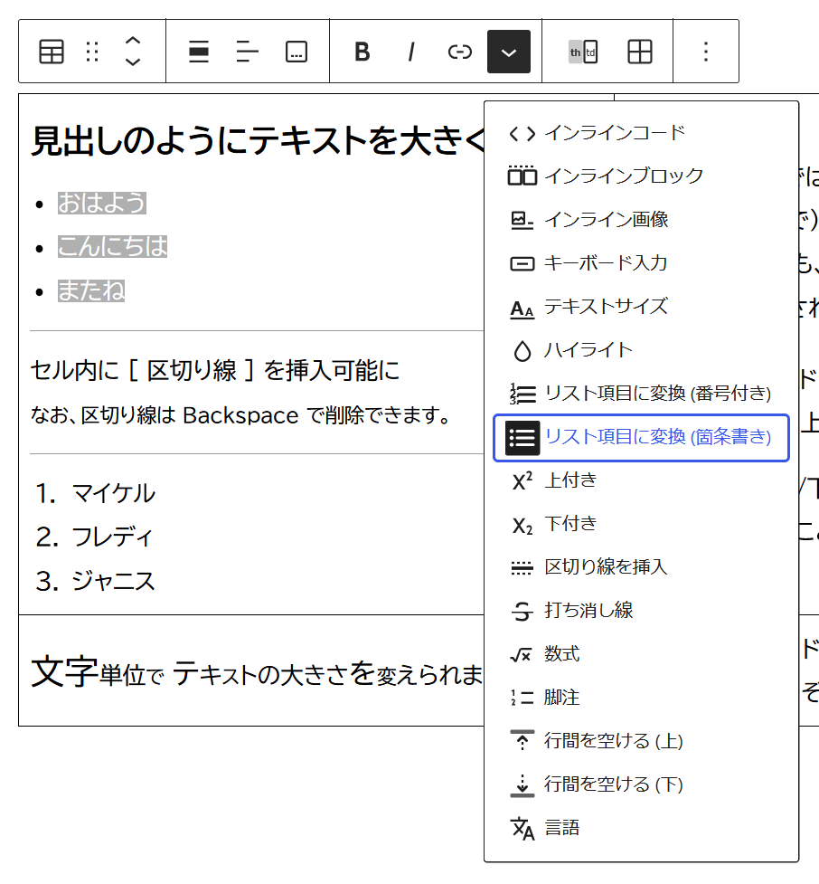Screen dimensions: 819x884
Task: Click the caption toolbar icon
Action: pos(297,52)
